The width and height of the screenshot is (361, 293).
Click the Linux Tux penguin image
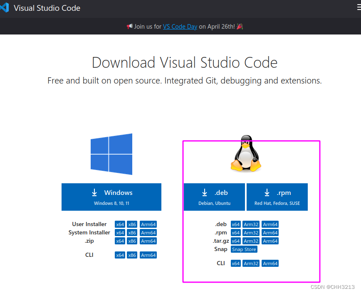246,153
